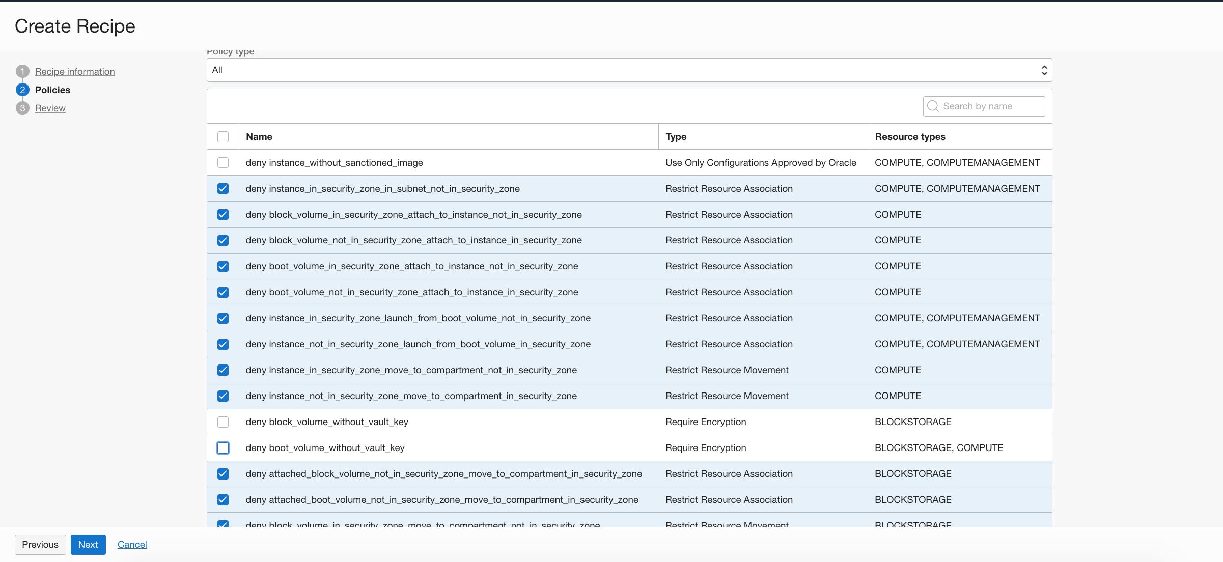Uncheck deny attached_boot_volume_not_in_security_zone_move_to_compartment policy
Screen dimensions: 1223x562
click(223, 500)
